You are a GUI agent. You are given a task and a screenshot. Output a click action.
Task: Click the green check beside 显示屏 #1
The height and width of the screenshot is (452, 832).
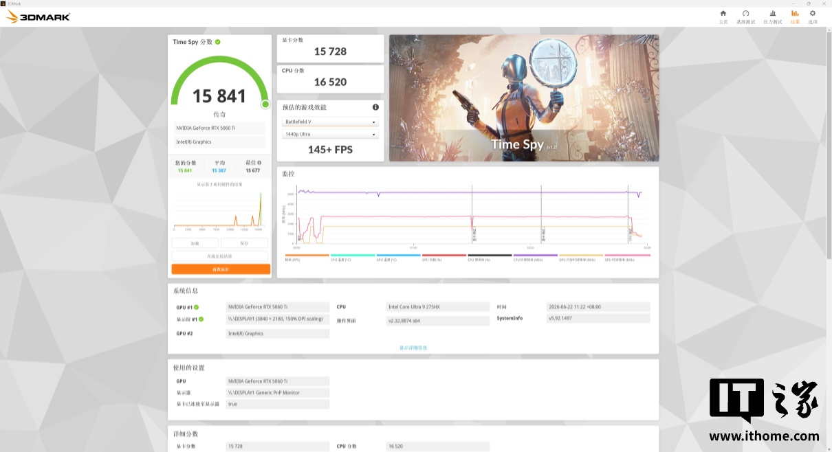pos(201,319)
